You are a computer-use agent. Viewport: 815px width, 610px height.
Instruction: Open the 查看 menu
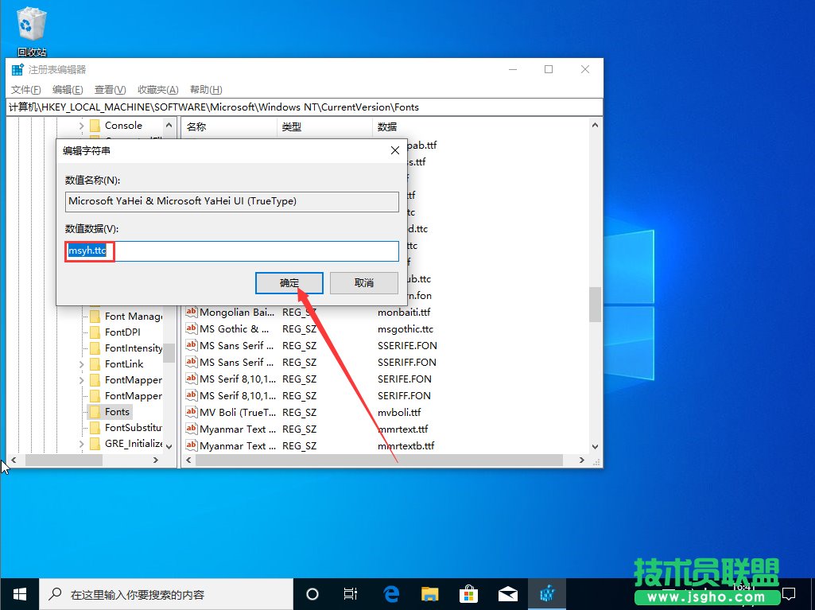pyautogui.click(x=110, y=89)
